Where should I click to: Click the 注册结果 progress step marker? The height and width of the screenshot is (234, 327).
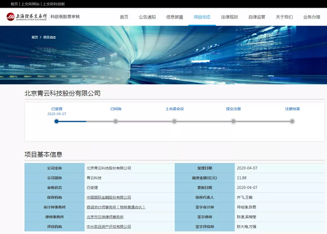(292, 122)
